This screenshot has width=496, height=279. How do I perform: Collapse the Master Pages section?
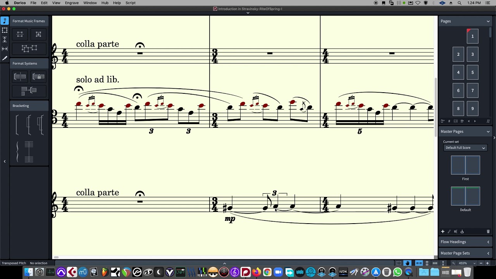coord(488,132)
